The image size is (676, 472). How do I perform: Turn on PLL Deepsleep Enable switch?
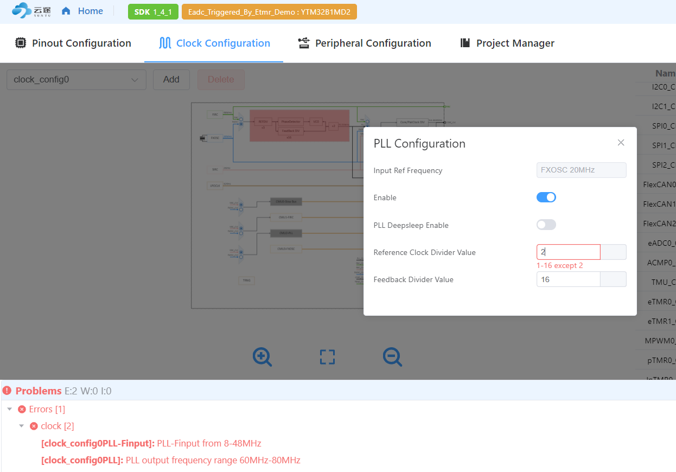coord(546,225)
